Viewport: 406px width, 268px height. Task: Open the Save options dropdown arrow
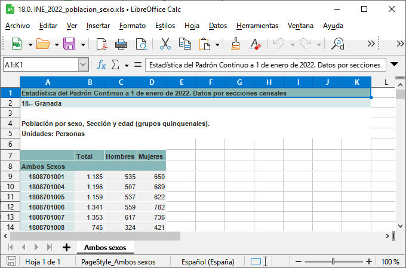coord(83,45)
